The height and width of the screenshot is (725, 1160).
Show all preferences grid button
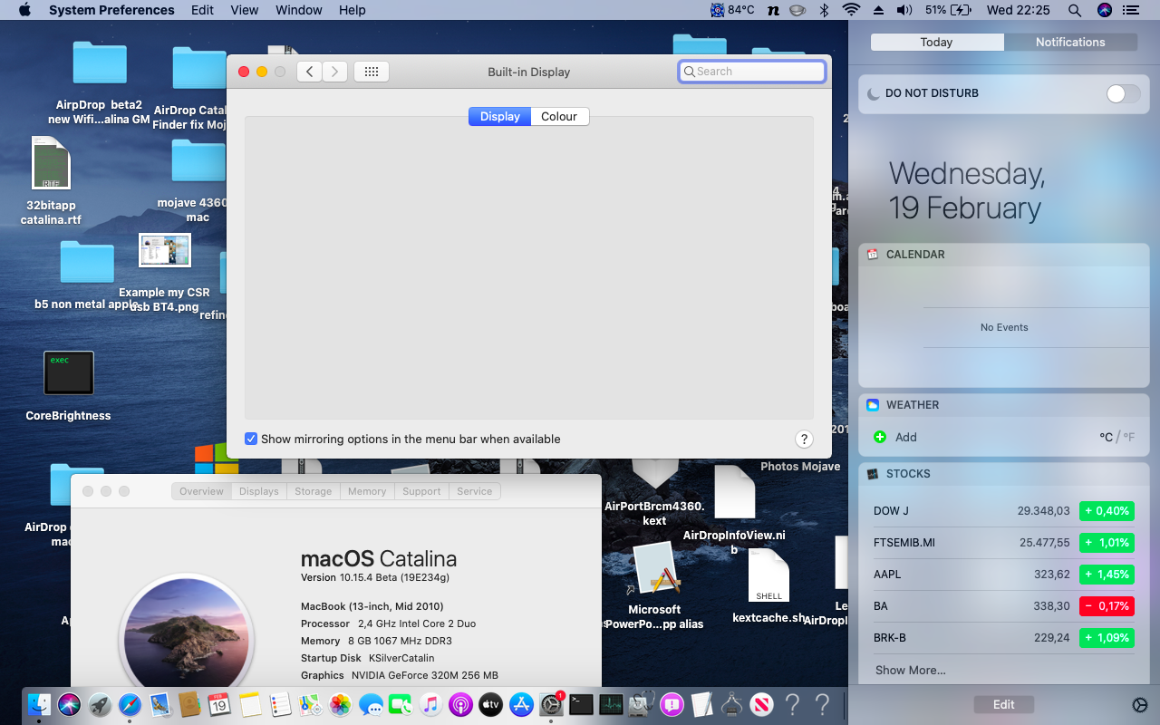pyautogui.click(x=372, y=72)
